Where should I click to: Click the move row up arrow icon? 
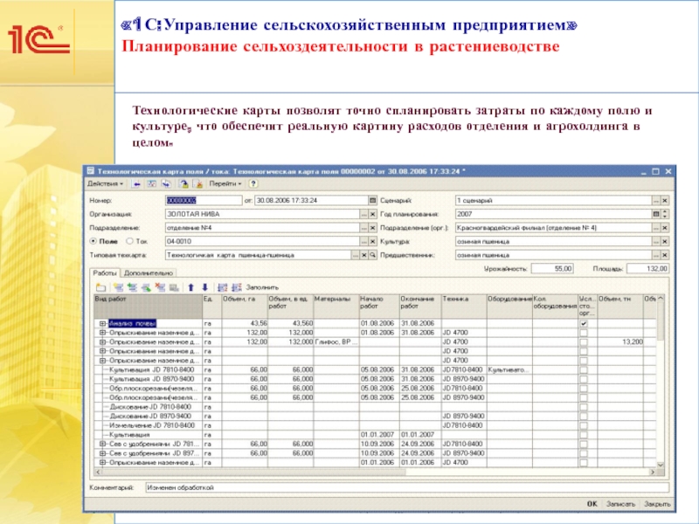click(190, 286)
